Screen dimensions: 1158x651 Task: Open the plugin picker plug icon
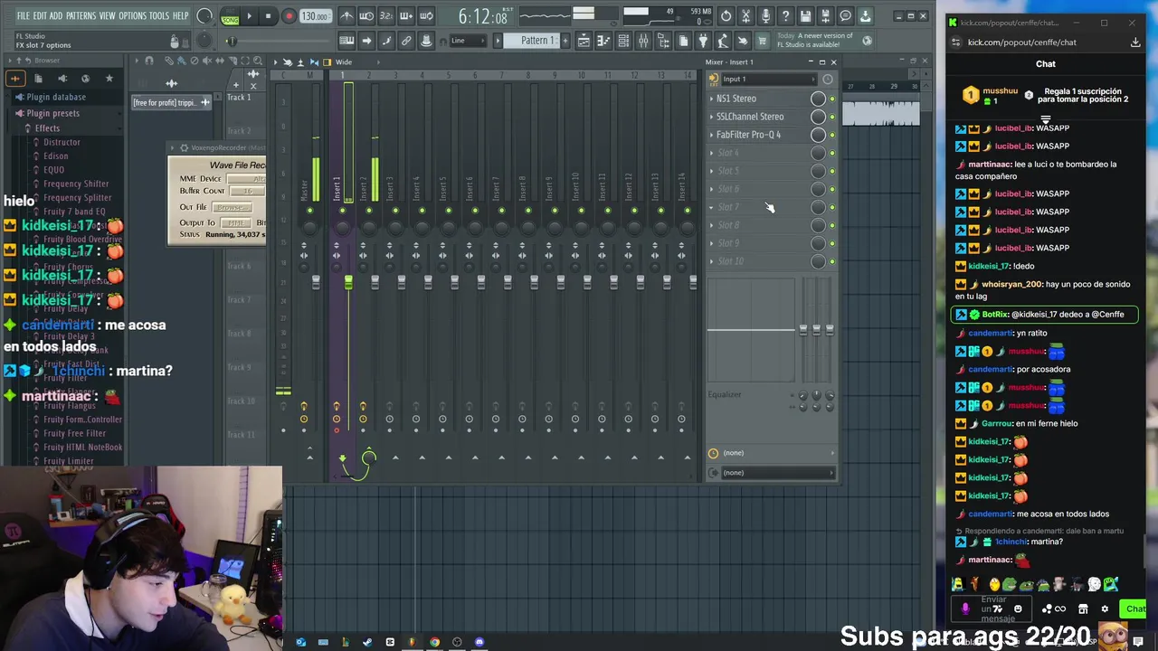click(703, 41)
